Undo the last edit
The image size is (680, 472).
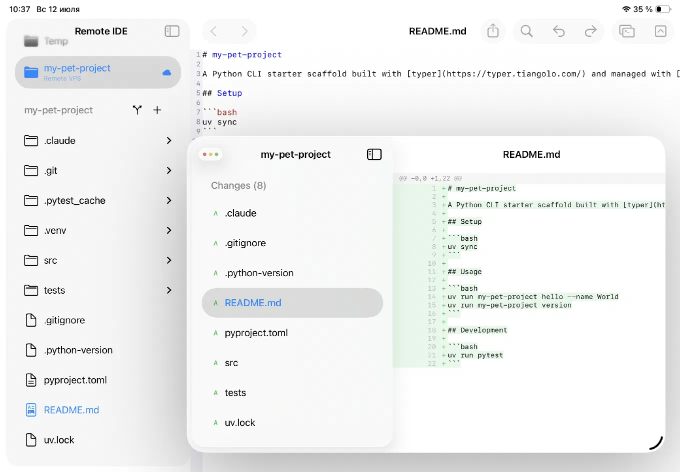558,31
